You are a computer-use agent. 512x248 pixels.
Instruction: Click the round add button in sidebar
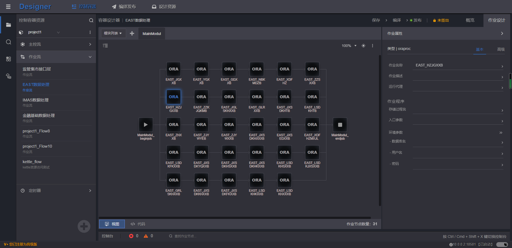pyautogui.click(x=84, y=226)
